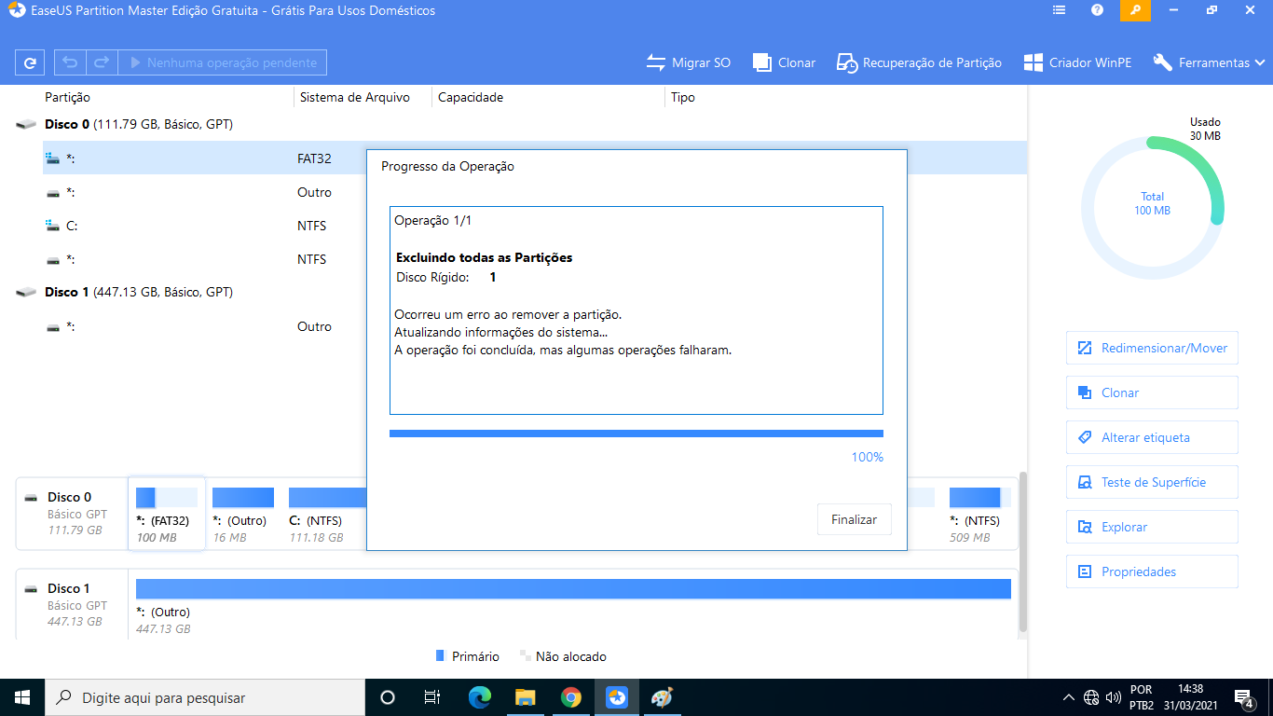This screenshot has height=716, width=1273.
Task: Click the vertical scrollbar of disk map
Action: pyautogui.click(x=1022, y=550)
